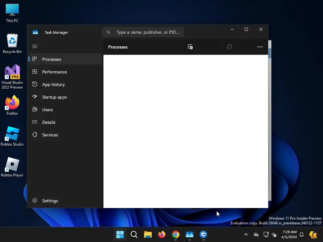Switch to Chrome on the taskbar
The height and width of the screenshot is (242, 323).
click(x=175, y=234)
